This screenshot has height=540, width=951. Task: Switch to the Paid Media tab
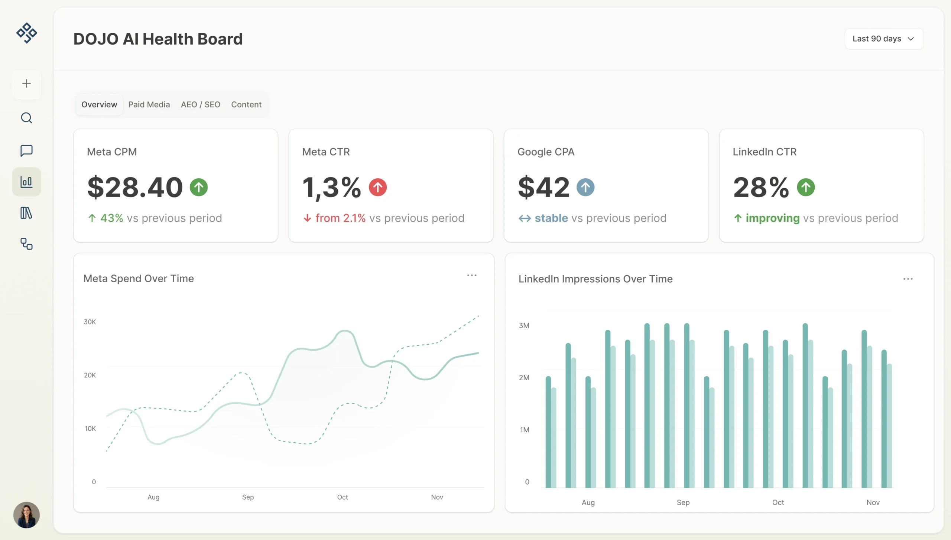click(x=149, y=104)
